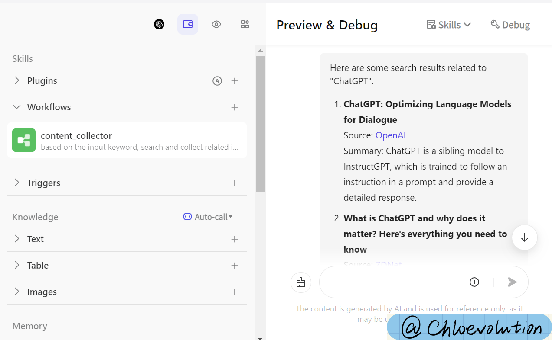The height and width of the screenshot is (340, 552).
Task: Click the 'Knowledge' section heading
Action: point(35,217)
